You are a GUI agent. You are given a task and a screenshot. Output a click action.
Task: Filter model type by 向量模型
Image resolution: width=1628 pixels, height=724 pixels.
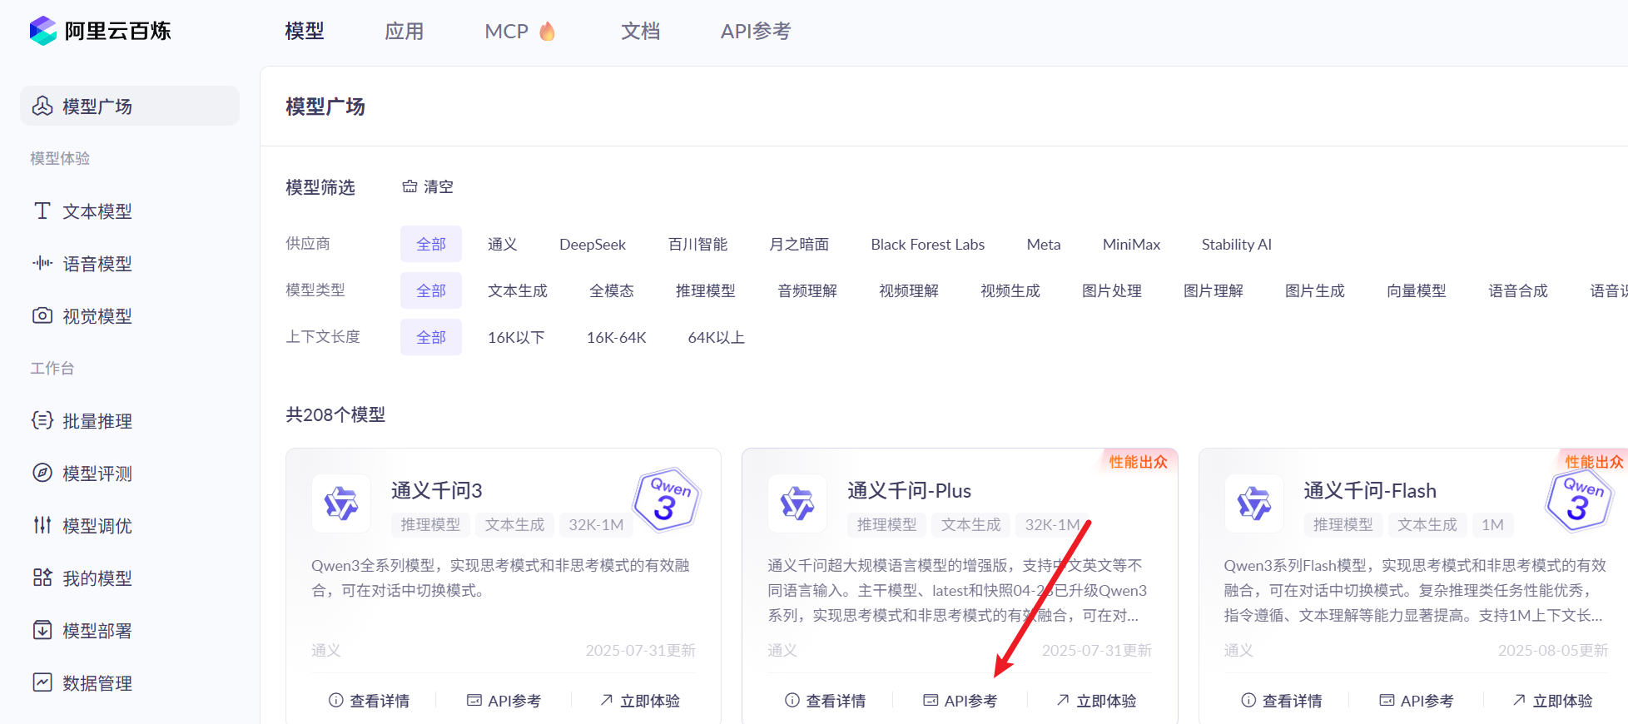click(1417, 290)
